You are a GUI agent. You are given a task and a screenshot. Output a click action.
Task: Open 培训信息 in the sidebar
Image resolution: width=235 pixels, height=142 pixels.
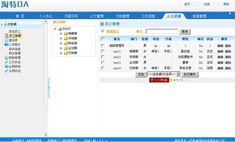(15, 49)
